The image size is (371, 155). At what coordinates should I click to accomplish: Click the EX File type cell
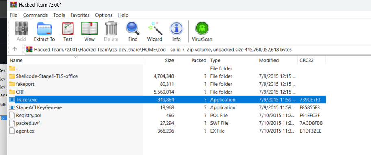tap(217, 131)
